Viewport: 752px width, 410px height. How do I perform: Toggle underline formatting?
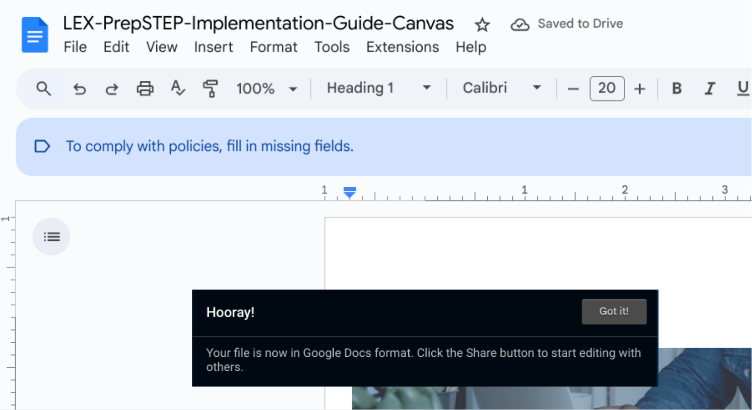[x=743, y=88]
